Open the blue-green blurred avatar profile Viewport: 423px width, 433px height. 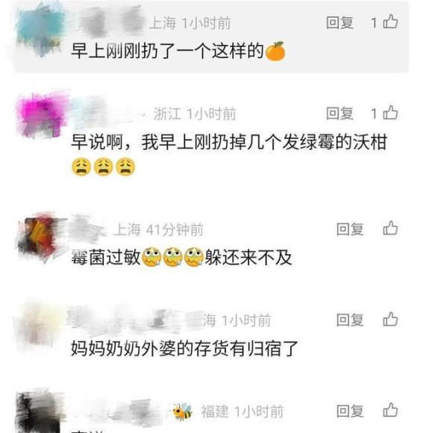[40, 31]
